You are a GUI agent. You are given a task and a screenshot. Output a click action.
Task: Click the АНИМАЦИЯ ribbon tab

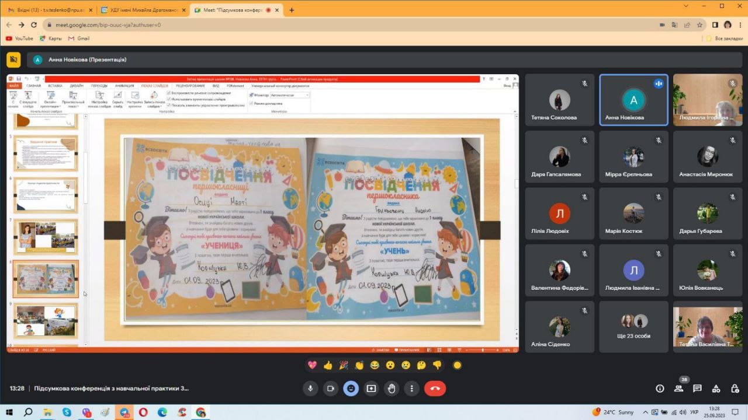(x=124, y=86)
